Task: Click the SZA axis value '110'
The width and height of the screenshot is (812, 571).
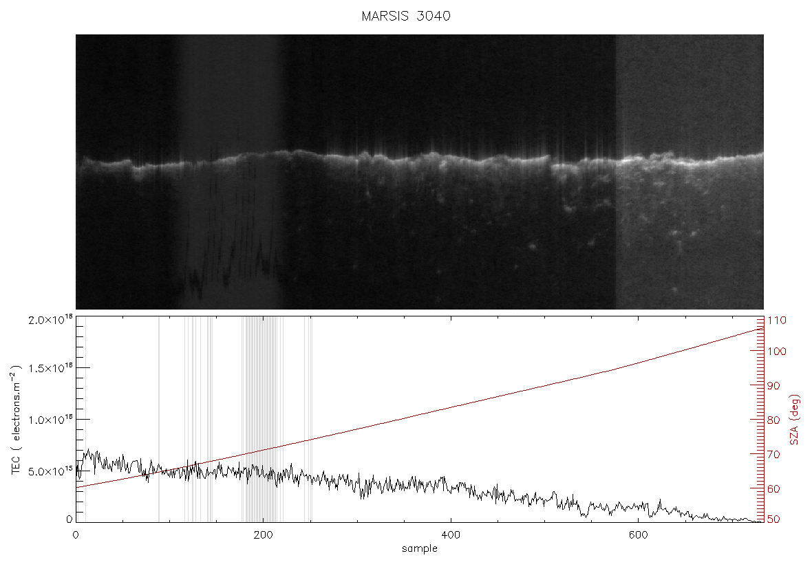Action: point(777,321)
